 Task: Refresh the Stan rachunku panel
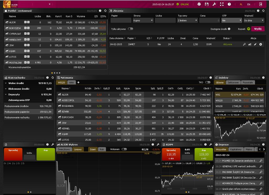53,78
